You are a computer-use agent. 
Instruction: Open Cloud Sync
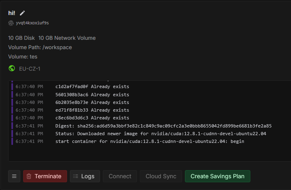click(161, 176)
